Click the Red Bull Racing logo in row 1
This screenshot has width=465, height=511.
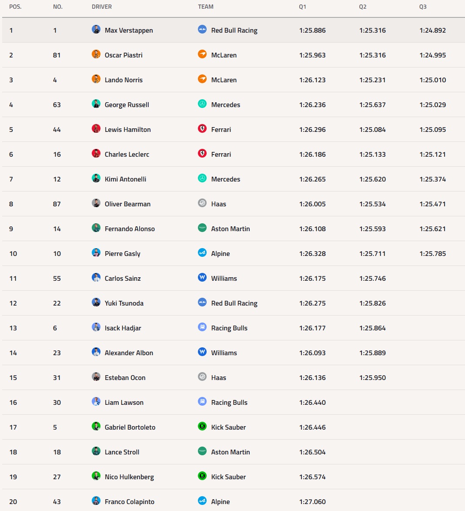pyautogui.click(x=202, y=29)
